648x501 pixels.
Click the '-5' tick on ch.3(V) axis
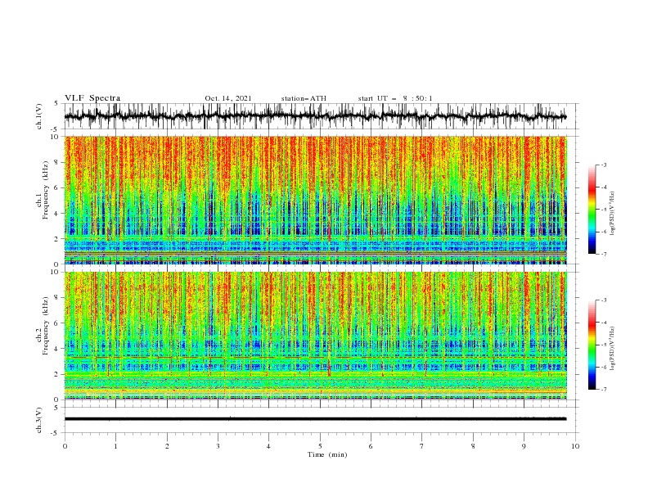(x=56, y=433)
